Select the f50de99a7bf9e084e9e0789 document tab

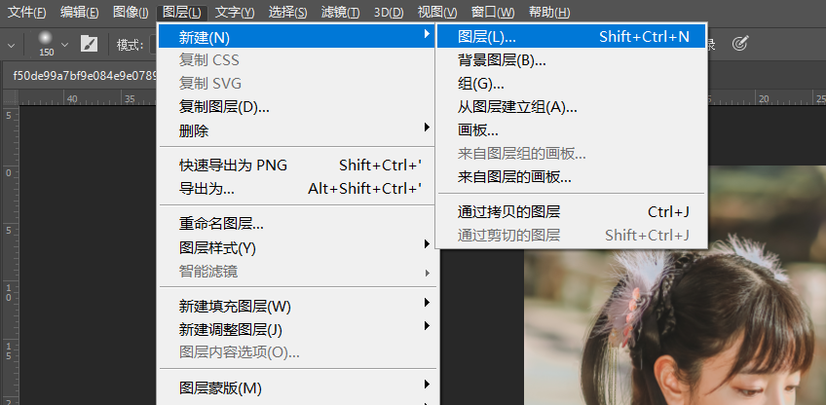[85, 75]
